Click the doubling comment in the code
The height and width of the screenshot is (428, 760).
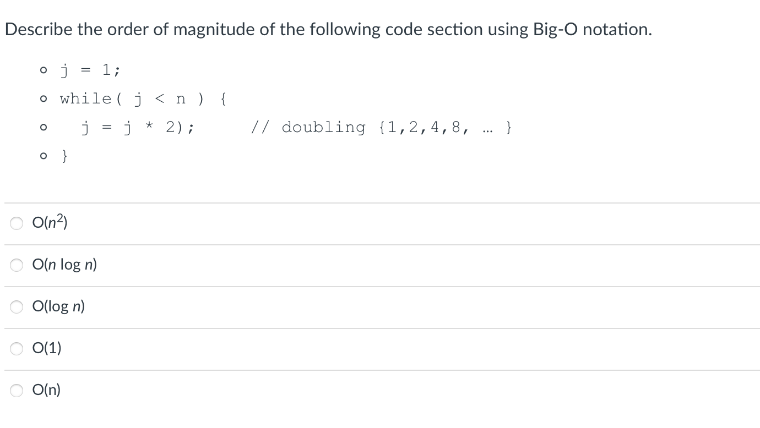click(x=380, y=127)
